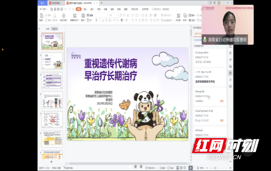The height and width of the screenshot is (171, 271).
Task: Toggle the Notes pane in status bar
Action: 163,168
